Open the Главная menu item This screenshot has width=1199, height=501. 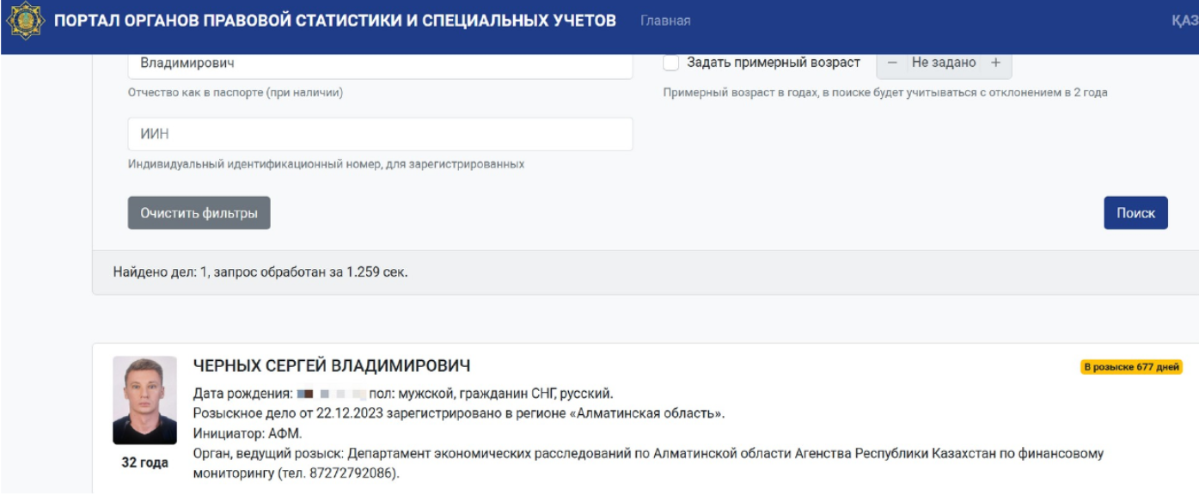665,21
